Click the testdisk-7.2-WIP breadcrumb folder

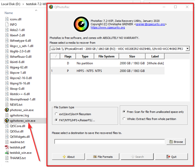(x=36, y=4)
